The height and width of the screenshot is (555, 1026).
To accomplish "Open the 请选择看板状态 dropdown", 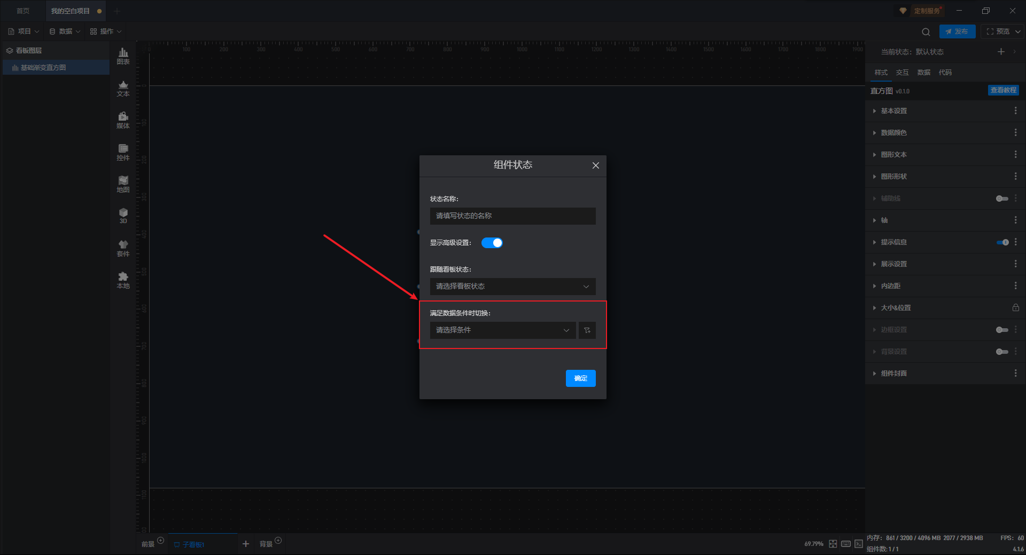I will (512, 287).
